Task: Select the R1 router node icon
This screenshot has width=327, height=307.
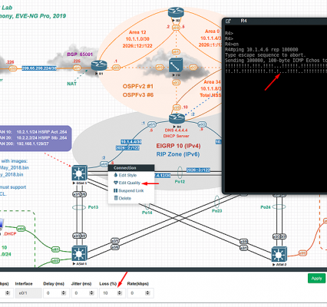Action: 99,65
